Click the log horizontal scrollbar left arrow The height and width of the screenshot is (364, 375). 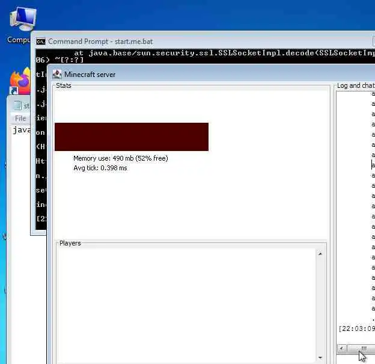click(x=342, y=348)
